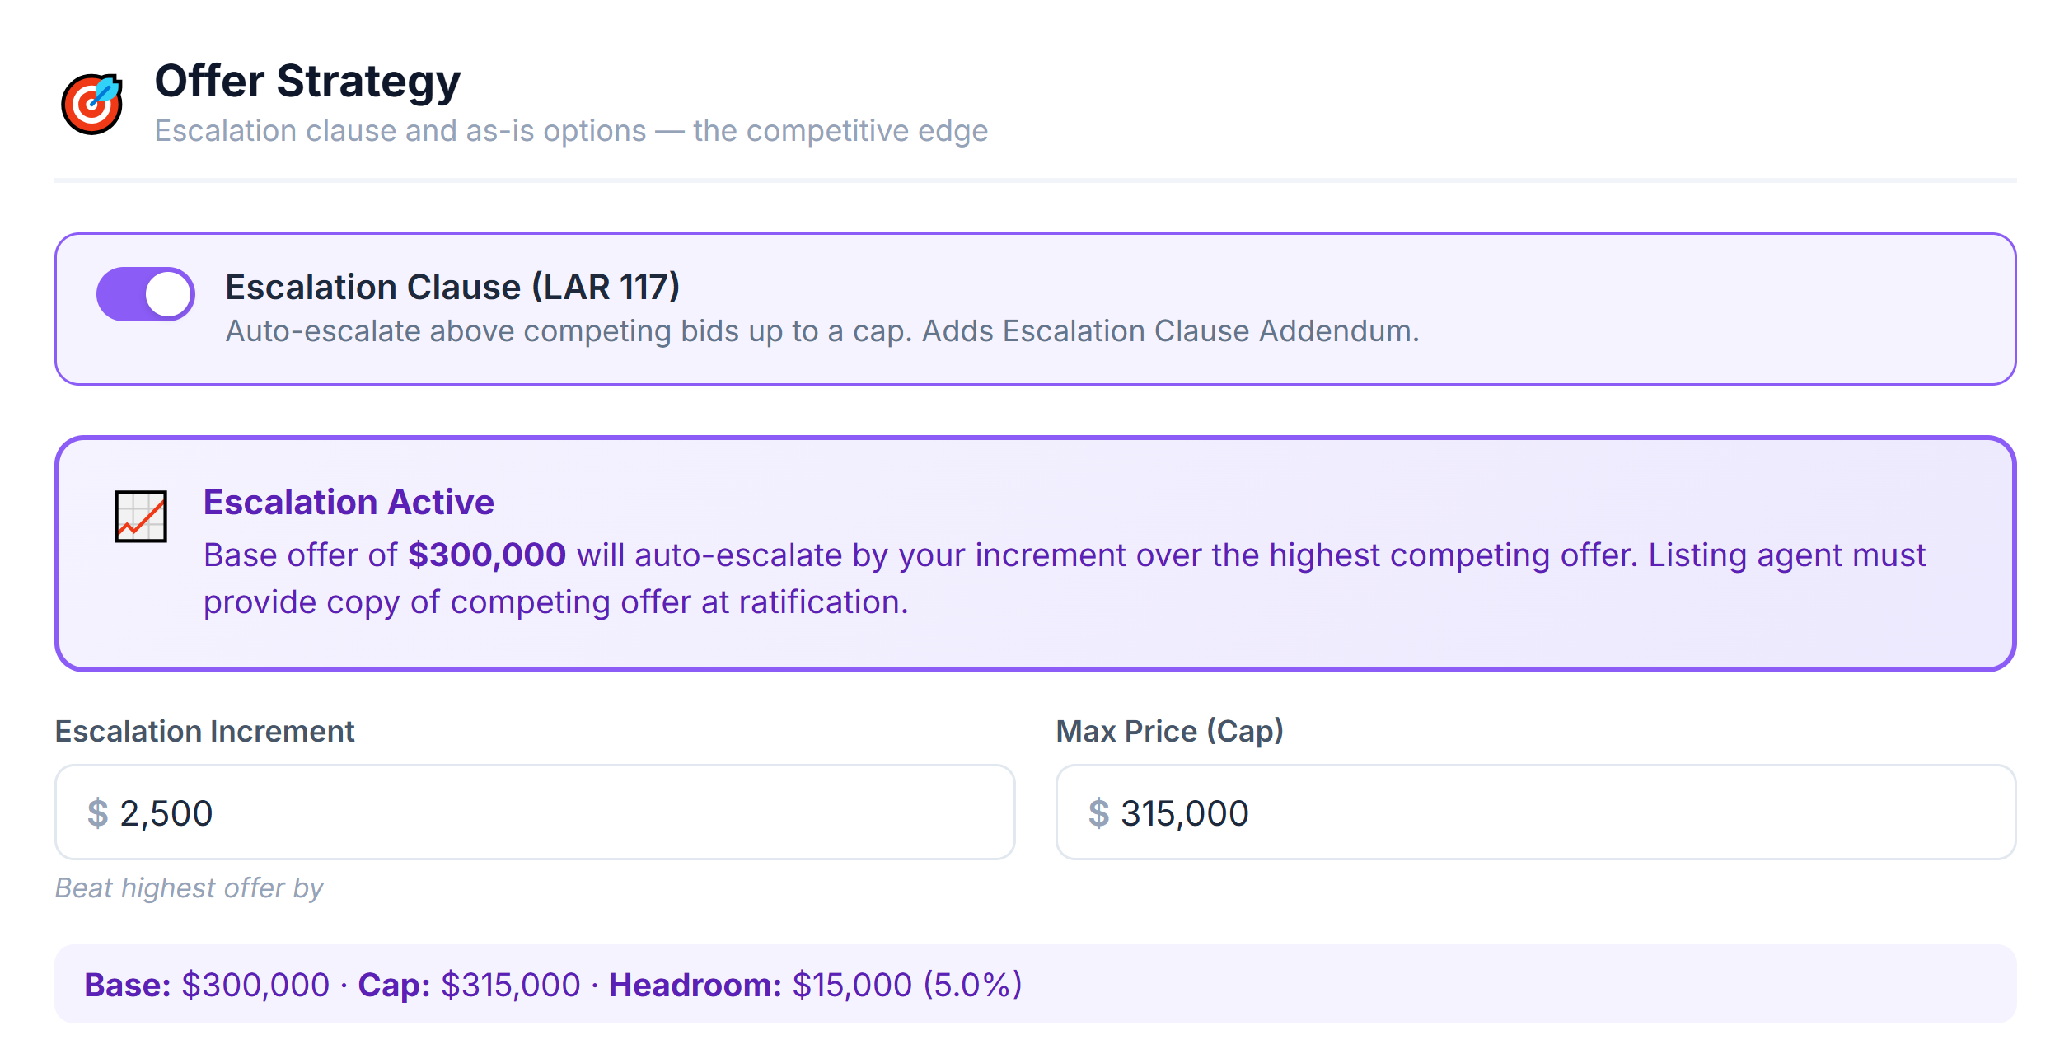Click the Escalation Increment label
This screenshot has height=1063, width=2069.
[x=204, y=730]
